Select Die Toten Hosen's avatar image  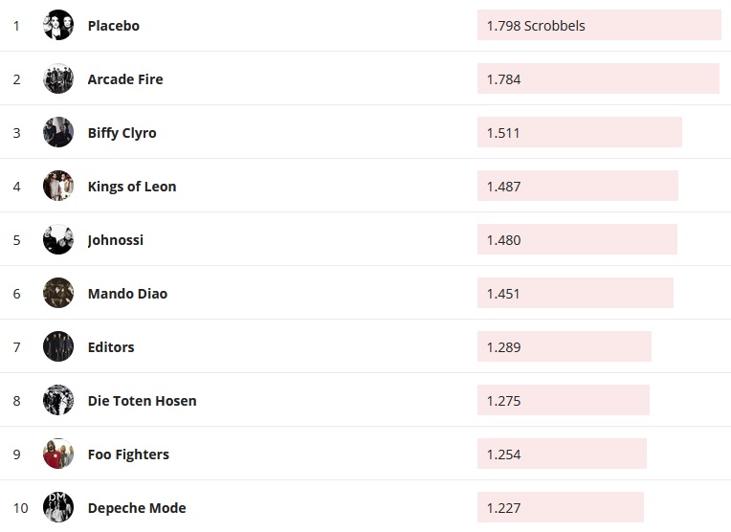58,401
